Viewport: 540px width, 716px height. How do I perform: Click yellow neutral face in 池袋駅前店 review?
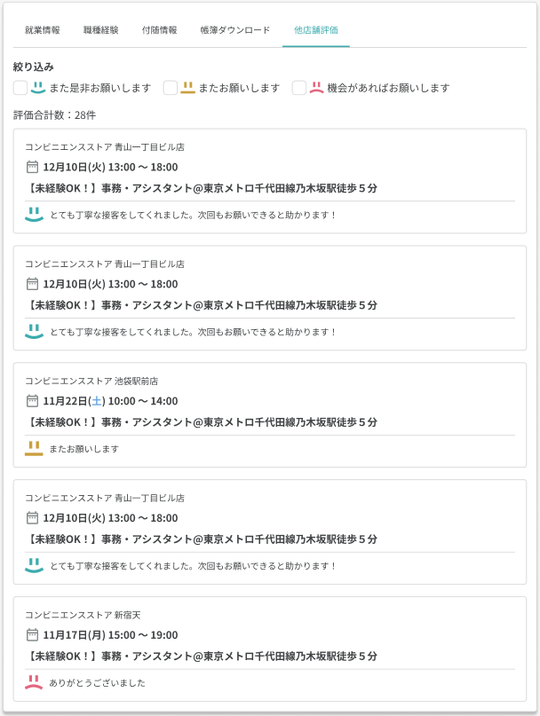(x=34, y=448)
